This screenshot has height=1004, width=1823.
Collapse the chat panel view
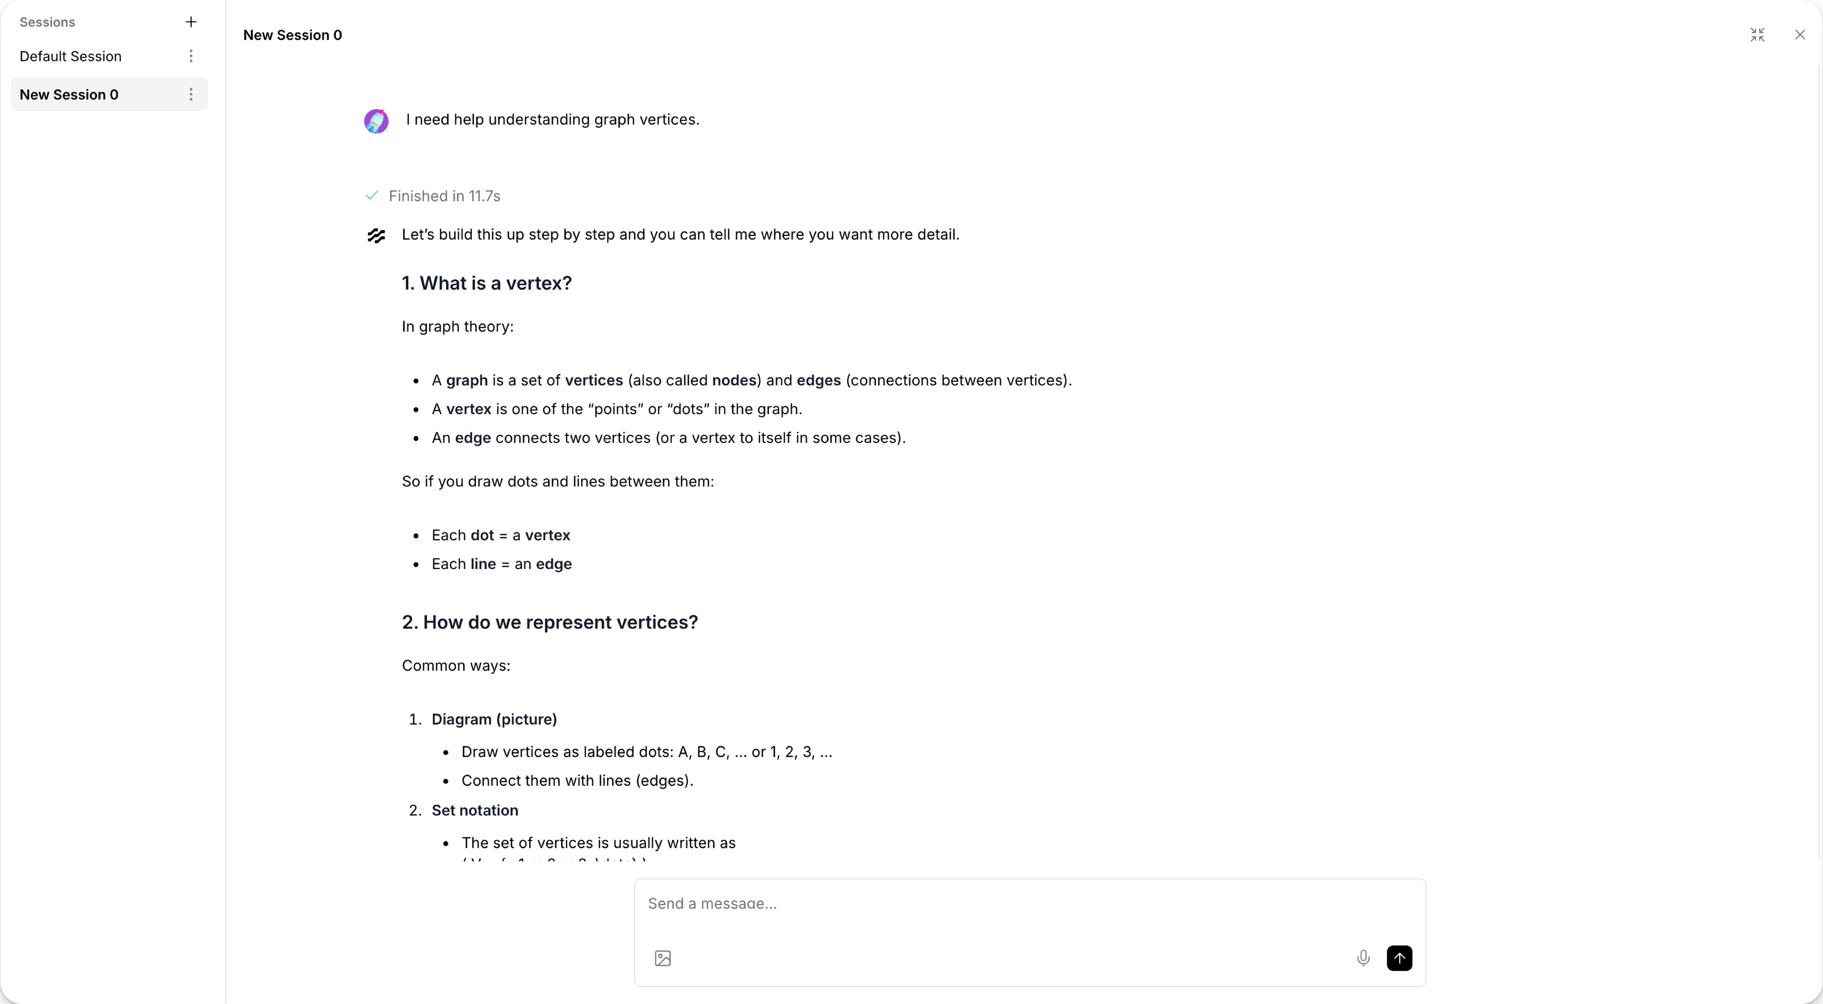[x=1757, y=35]
